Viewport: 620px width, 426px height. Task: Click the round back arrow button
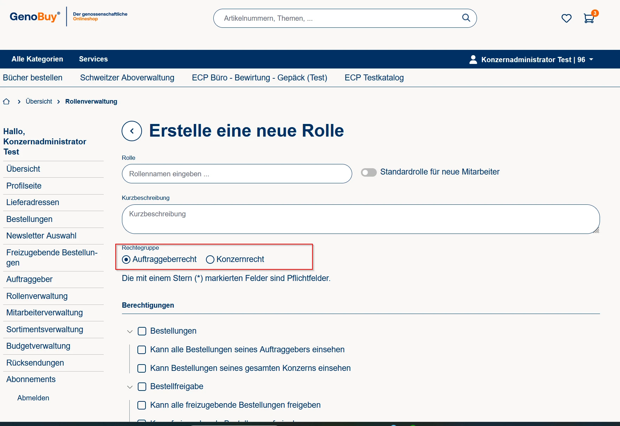[132, 131]
